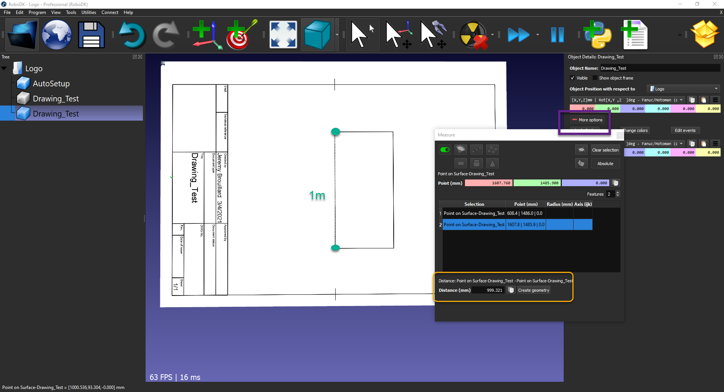Click the Fit All view icon
Viewport: 724px width, 392px height.
[x=283, y=35]
